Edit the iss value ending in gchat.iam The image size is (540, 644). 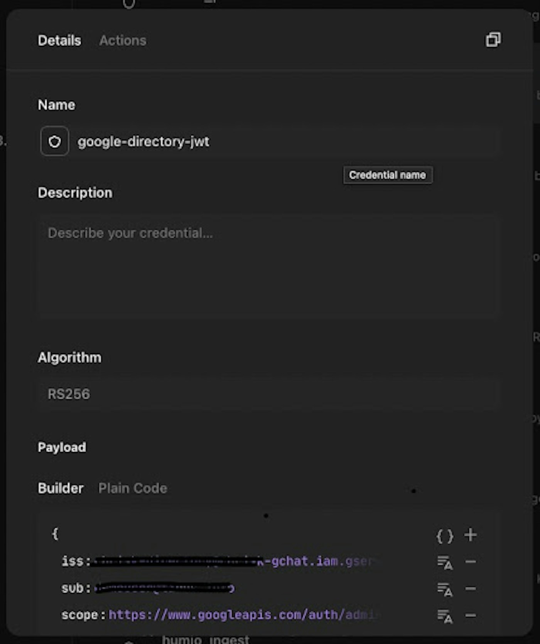[235, 562]
